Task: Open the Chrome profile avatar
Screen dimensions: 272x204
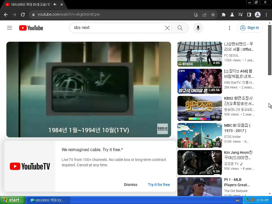Action: (x=258, y=15)
